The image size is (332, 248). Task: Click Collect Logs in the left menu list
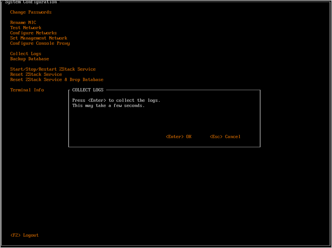26,54
